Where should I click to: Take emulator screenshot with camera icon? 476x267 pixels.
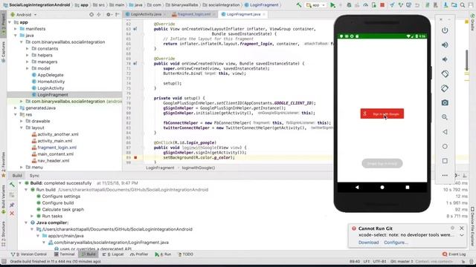445,102
